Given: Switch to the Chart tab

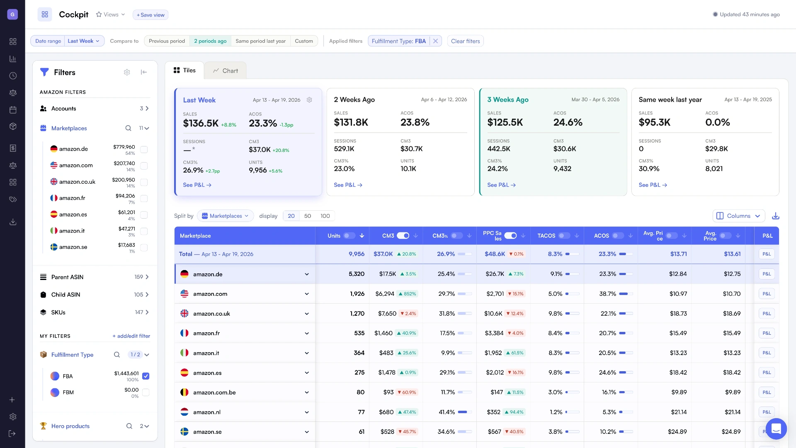Looking at the screenshot, I should [x=226, y=71].
